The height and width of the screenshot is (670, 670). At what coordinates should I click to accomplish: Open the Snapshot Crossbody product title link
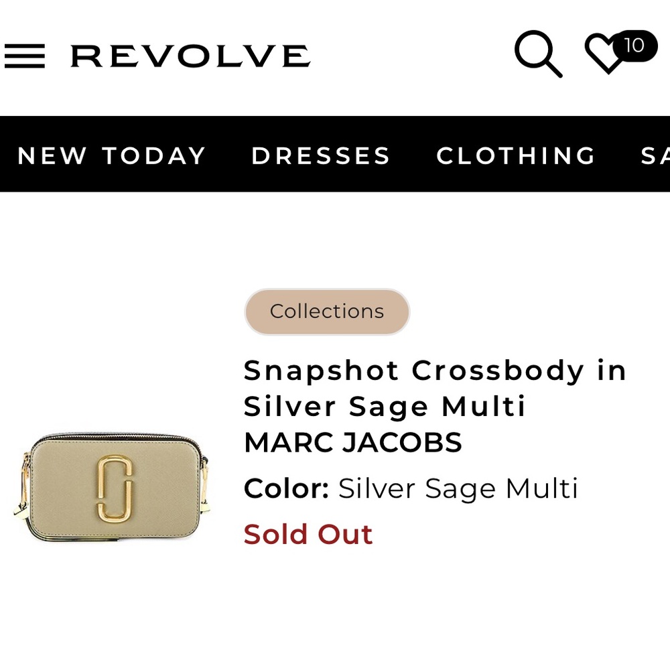click(x=435, y=388)
